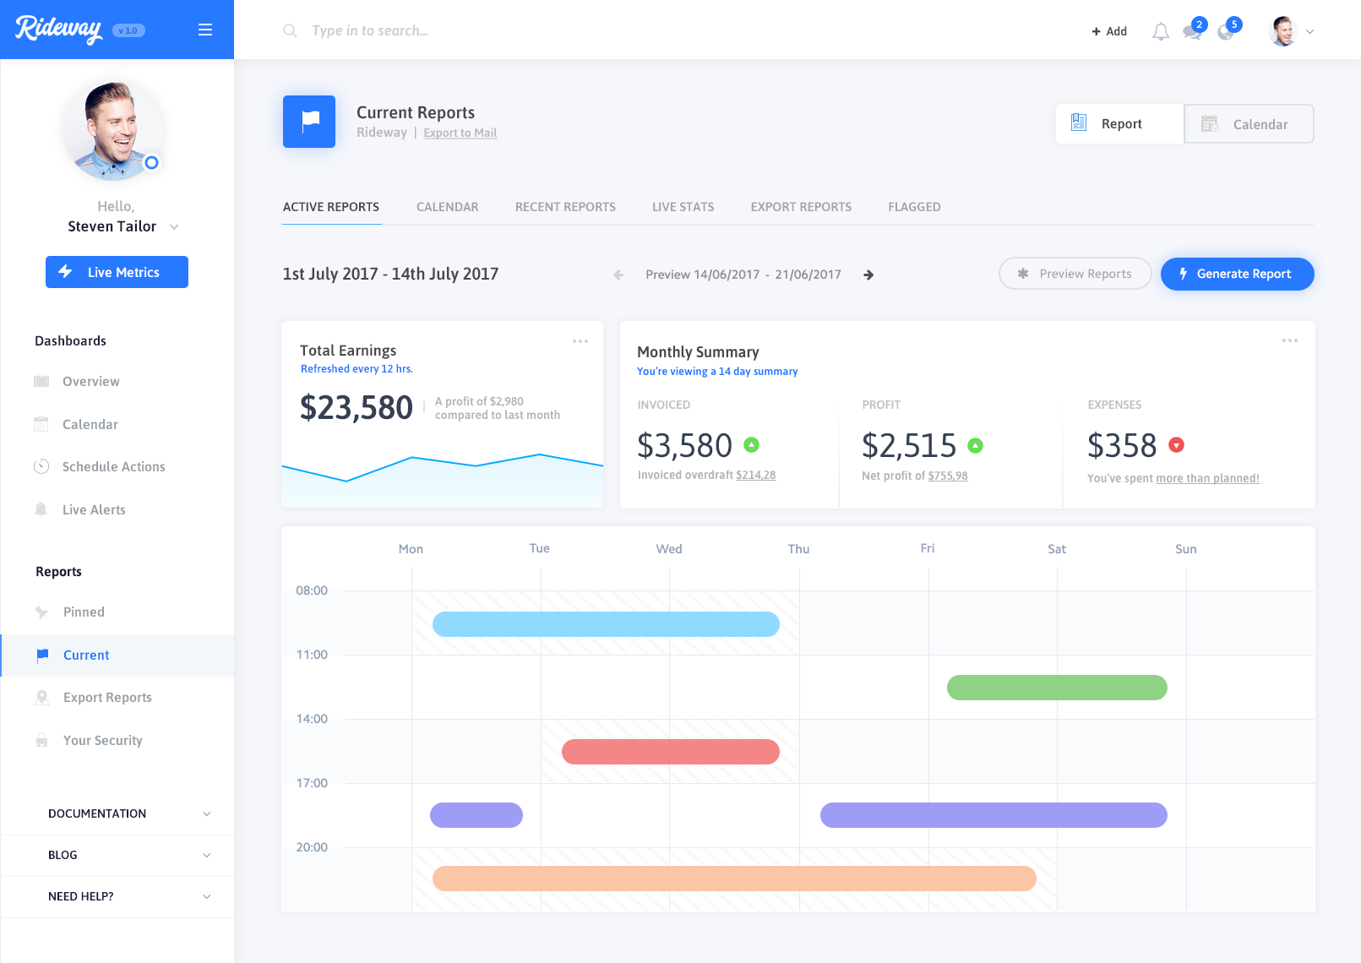Switch to Calendar view toggle
1361x963 pixels.
click(1249, 124)
